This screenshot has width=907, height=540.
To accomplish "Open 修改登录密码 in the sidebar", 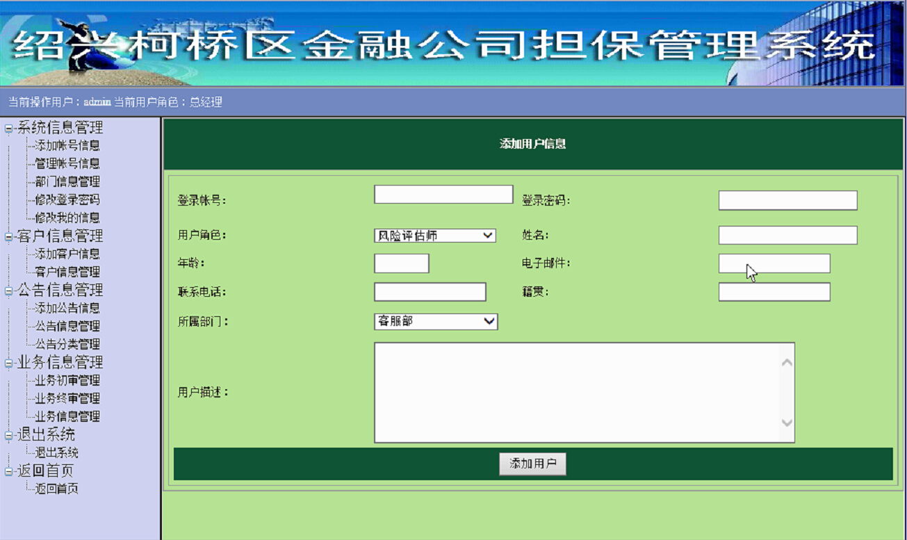I will tap(67, 200).
